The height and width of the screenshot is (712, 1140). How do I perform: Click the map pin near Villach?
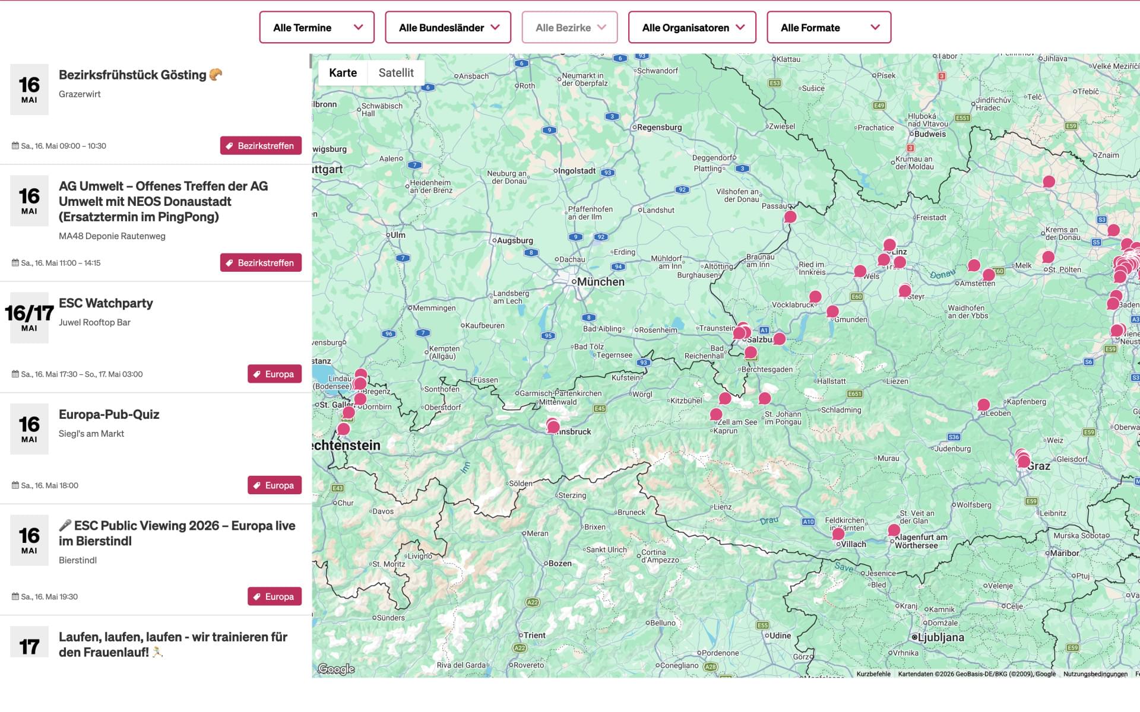tap(838, 533)
